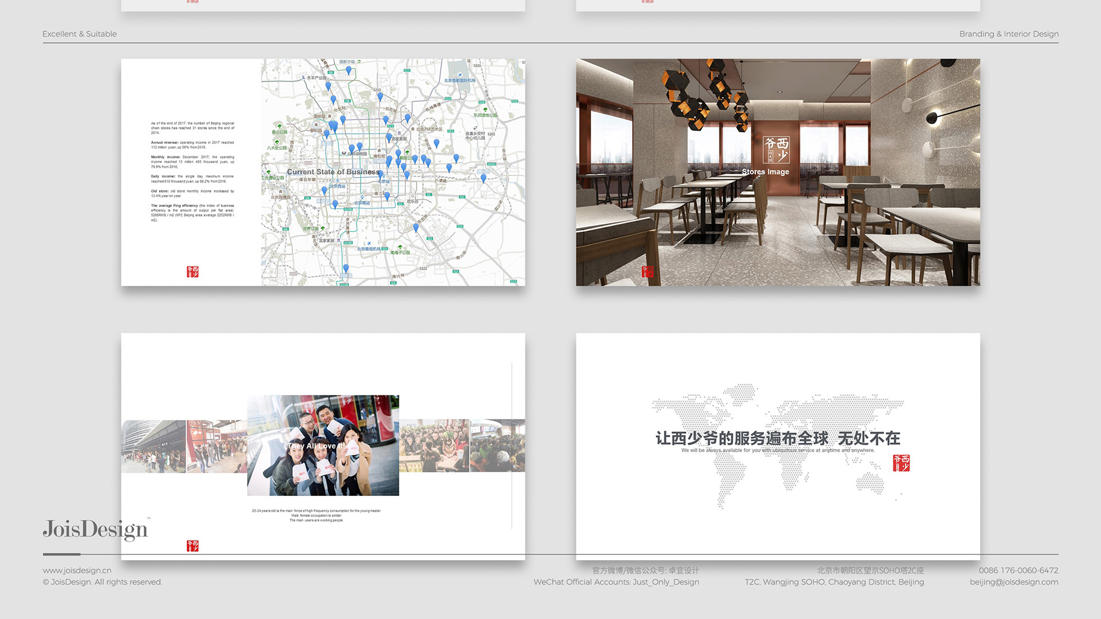
Task: Click the Chinese slogan over the world map
Action: 778,438
